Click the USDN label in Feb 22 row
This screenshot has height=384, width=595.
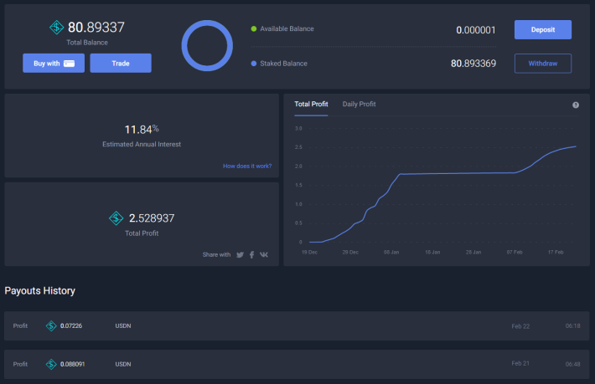pos(123,325)
